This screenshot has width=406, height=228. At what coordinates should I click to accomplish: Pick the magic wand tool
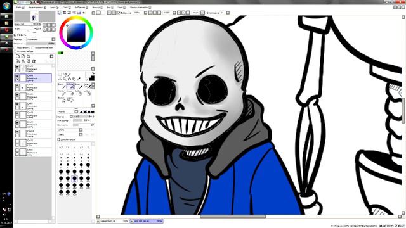(x=69, y=75)
